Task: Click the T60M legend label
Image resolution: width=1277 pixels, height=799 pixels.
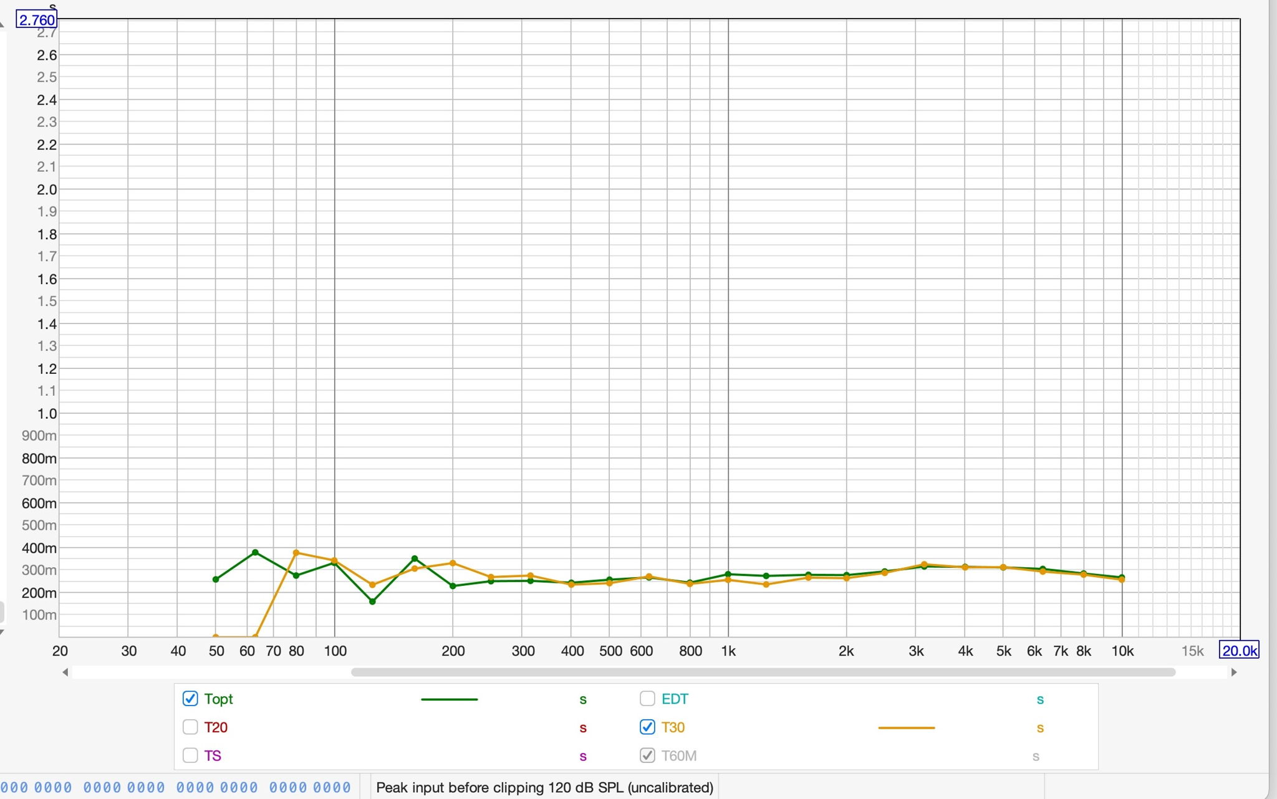Action: (679, 756)
